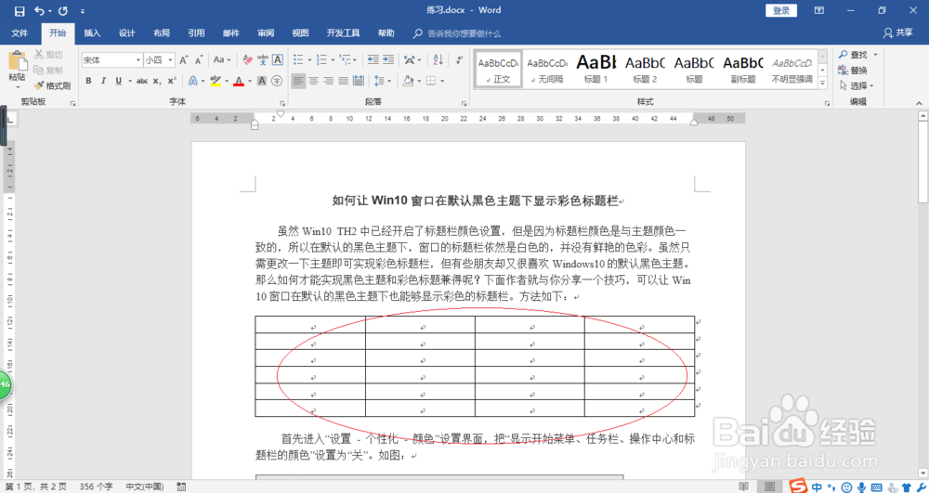Image resolution: width=929 pixels, height=493 pixels.
Task: Click the Replace (替换) button
Action: coord(853,71)
